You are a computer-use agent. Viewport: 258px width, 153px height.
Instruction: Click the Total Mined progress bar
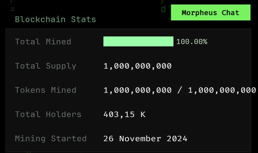coord(138,42)
